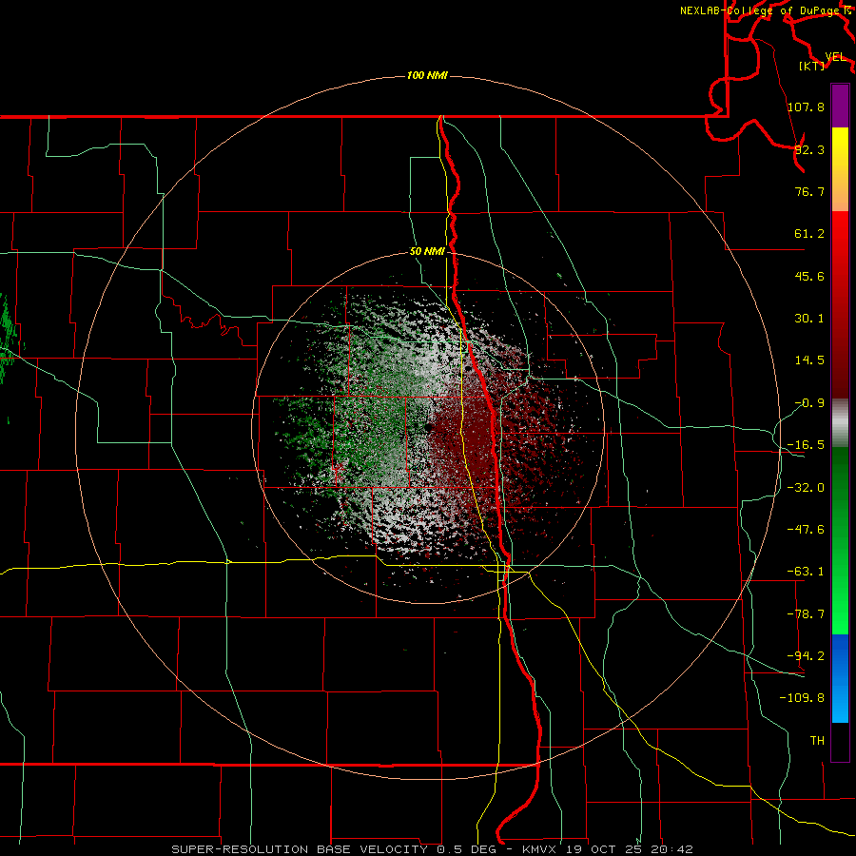Click the green segment of the color bar
This screenshot has width=856, height=856.
point(840,540)
